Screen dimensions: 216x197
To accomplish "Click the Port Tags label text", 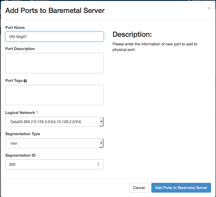I will [x=14, y=80].
